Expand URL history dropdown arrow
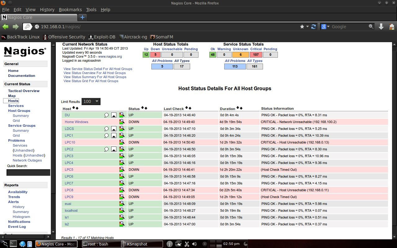Screen dimensions: 397x248 click(x=307, y=27)
